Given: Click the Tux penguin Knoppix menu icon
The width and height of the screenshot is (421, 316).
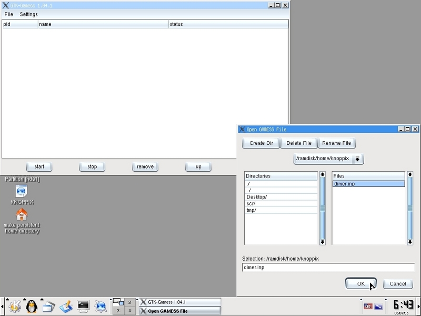Looking at the screenshot, I should 32,305.
